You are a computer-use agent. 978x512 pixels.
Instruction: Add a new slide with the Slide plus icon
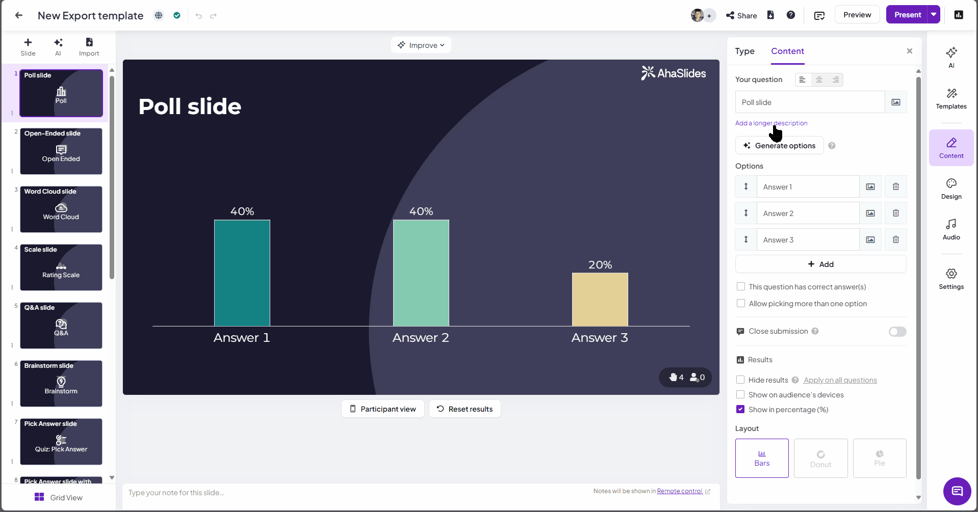click(28, 46)
